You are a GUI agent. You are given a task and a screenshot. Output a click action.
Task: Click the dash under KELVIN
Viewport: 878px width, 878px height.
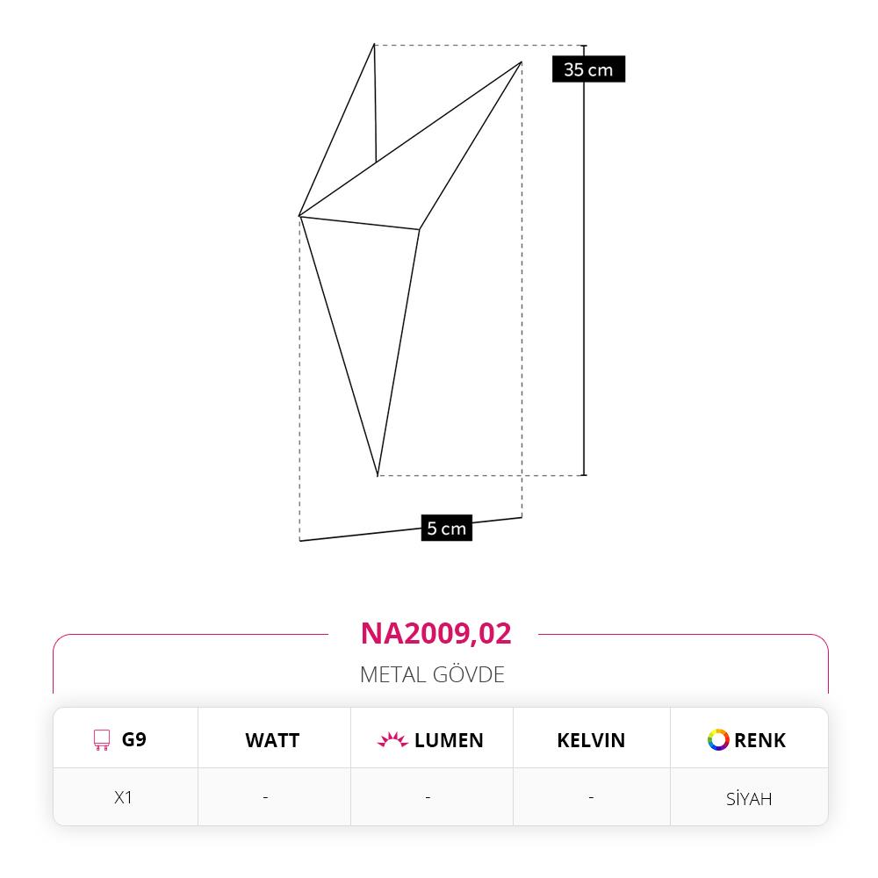click(591, 797)
